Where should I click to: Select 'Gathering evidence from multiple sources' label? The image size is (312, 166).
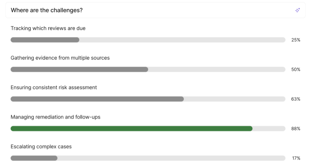coord(60,58)
